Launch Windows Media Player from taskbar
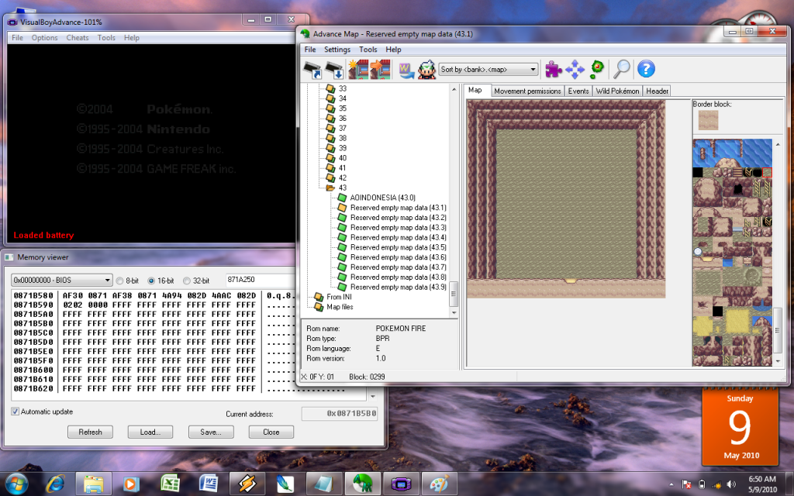The height and width of the screenshot is (496, 794). [x=131, y=484]
